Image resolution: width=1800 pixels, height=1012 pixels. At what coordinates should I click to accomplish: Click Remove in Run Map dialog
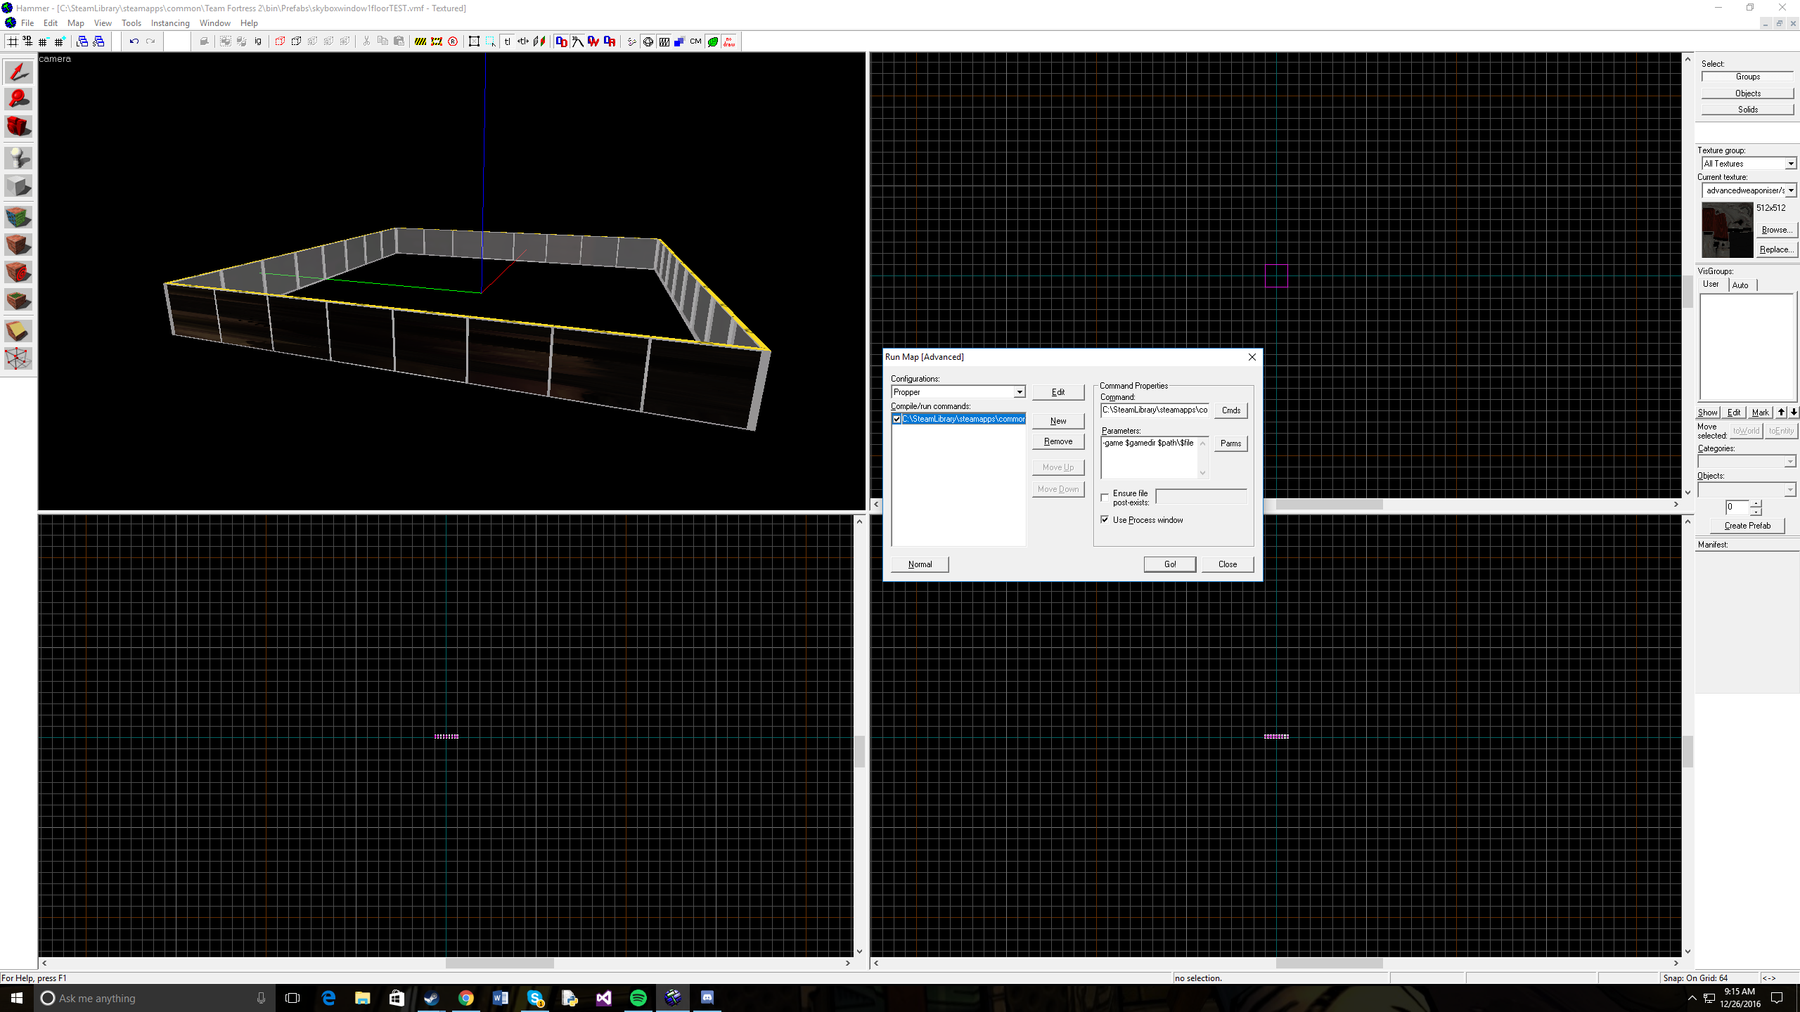click(1058, 441)
